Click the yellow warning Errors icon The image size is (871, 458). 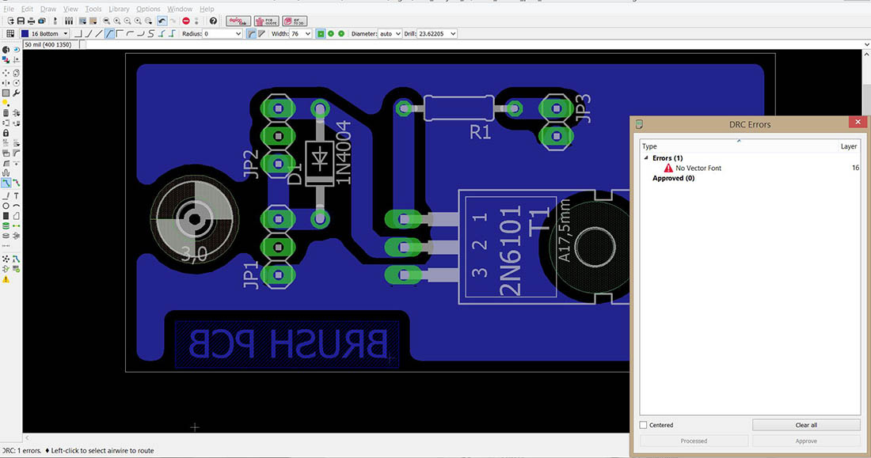6,279
